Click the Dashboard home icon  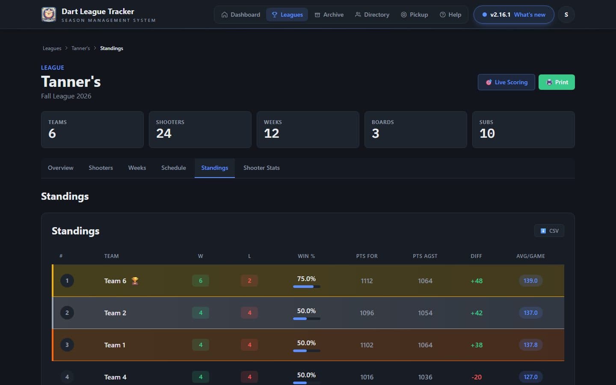pos(225,15)
